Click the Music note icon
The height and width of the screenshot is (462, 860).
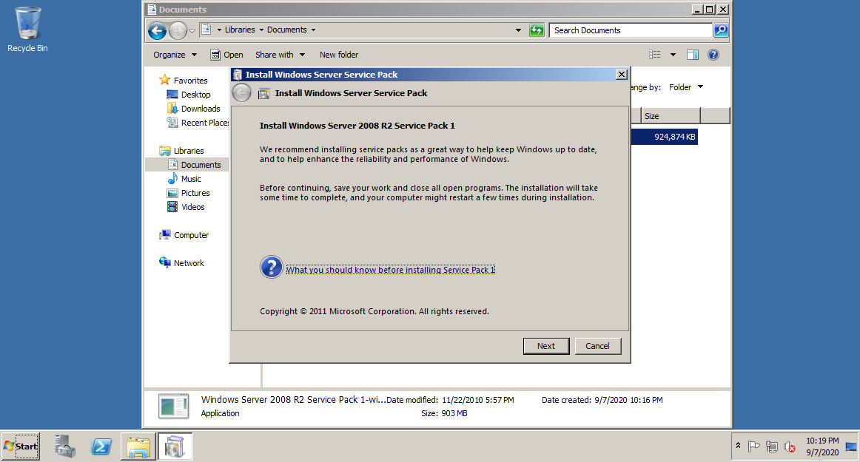(172, 179)
